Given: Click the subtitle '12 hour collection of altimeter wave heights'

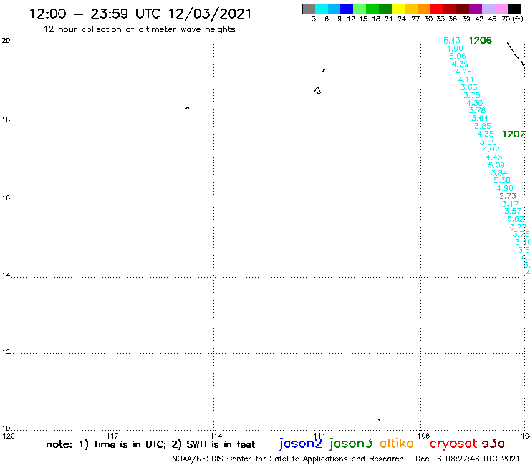Looking at the screenshot, I should click(x=139, y=29).
